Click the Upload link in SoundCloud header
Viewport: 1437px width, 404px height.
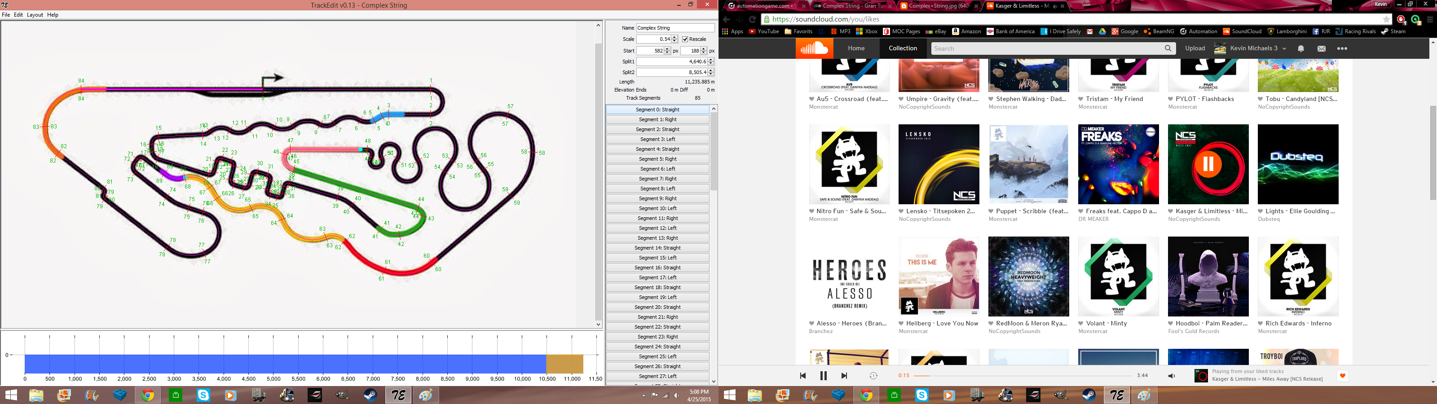click(x=1195, y=48)
